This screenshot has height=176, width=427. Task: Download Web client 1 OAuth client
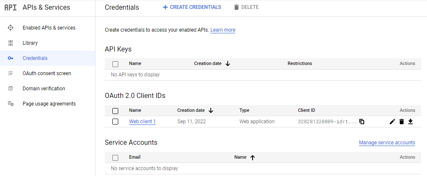pyautogui.click(x=411, y=122)
